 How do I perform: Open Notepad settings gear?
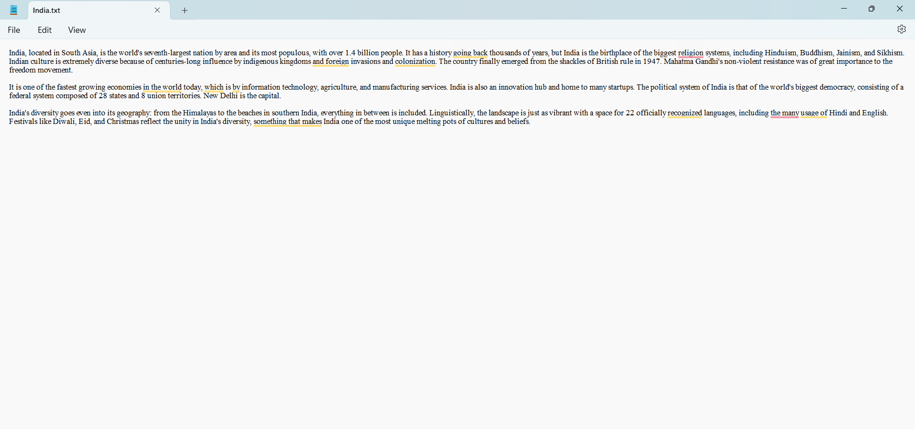(x=901, y=30)
